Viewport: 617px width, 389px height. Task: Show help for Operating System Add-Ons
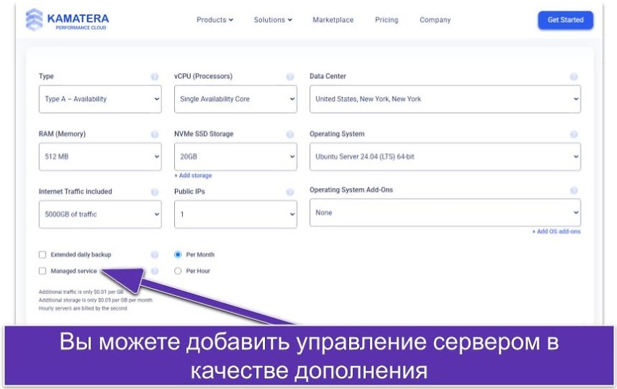pyautogui.click(x=573, y=190)
